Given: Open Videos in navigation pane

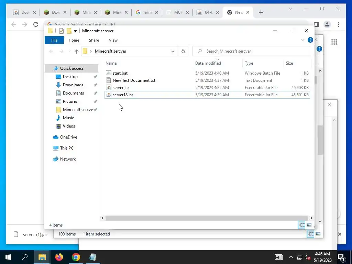Looking at the screenshot, I should click(x=69, y=126).
